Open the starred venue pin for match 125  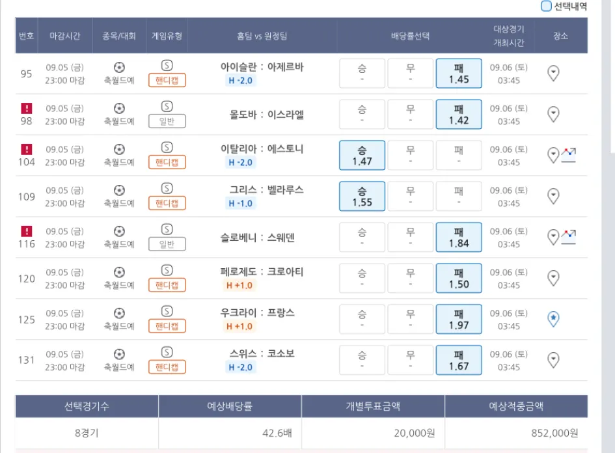[x=553, y=319]
